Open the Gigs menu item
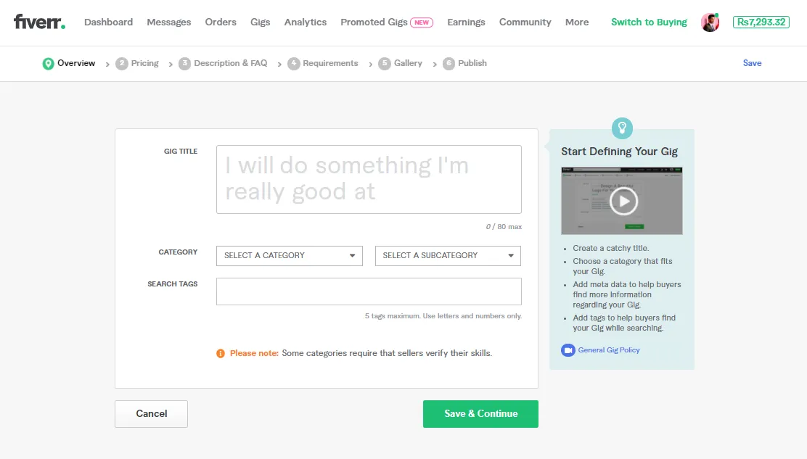Viewport: 807px width, 459px height. pos(260,22)
